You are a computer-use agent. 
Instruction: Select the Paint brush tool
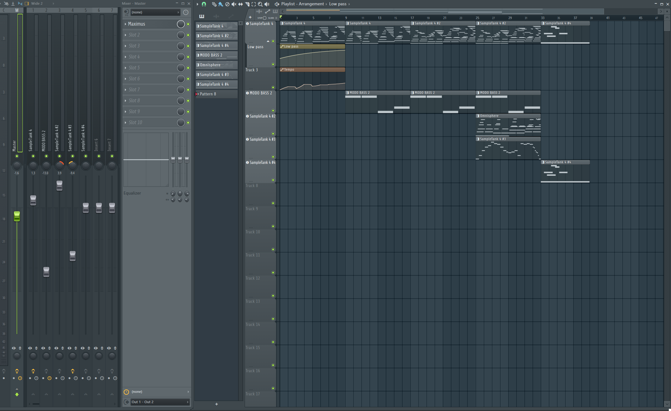pyautogui.click(x=221, y=4)
